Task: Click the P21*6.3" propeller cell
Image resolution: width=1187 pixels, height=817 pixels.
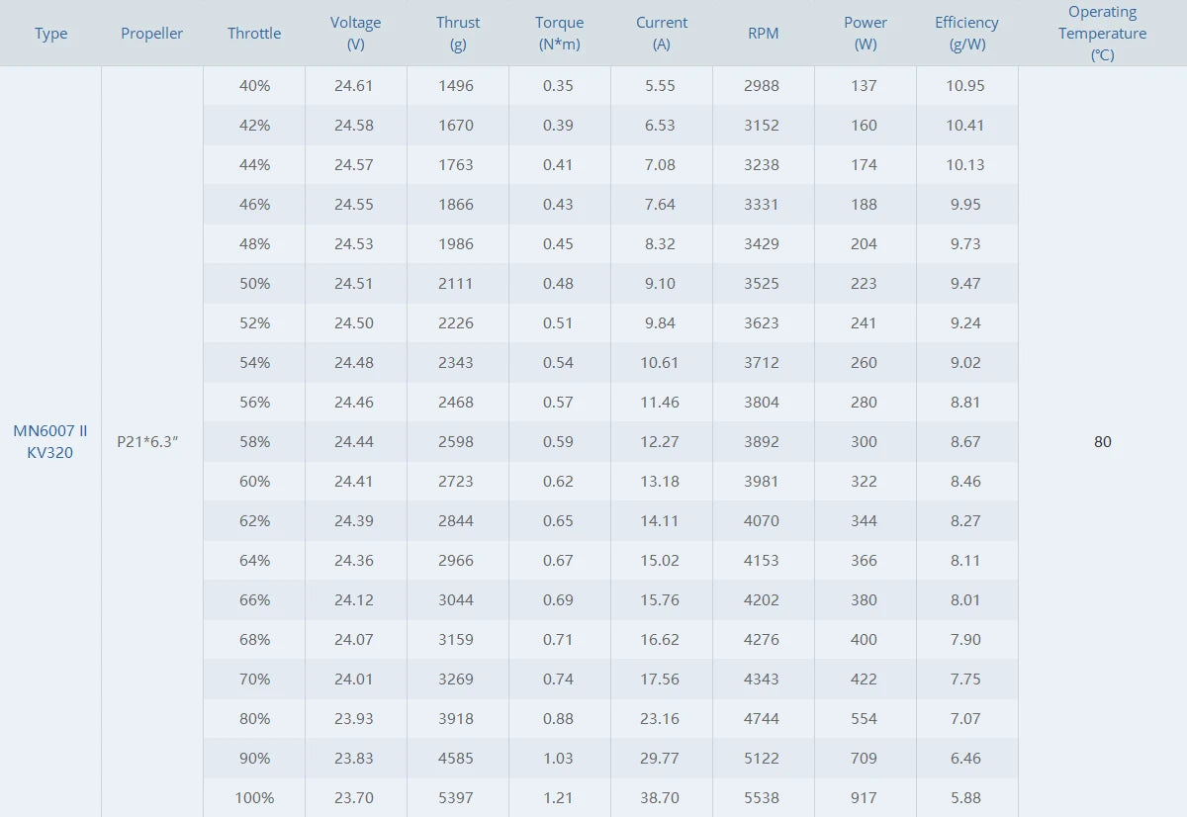Action: (x=147, y=441)
